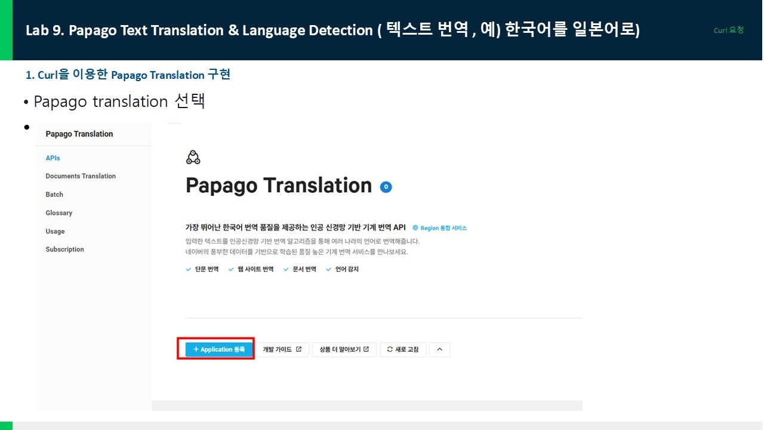Click the large Papago Translation page title
The height and width of the screenshot is (430, 764).
coord(279,186)
